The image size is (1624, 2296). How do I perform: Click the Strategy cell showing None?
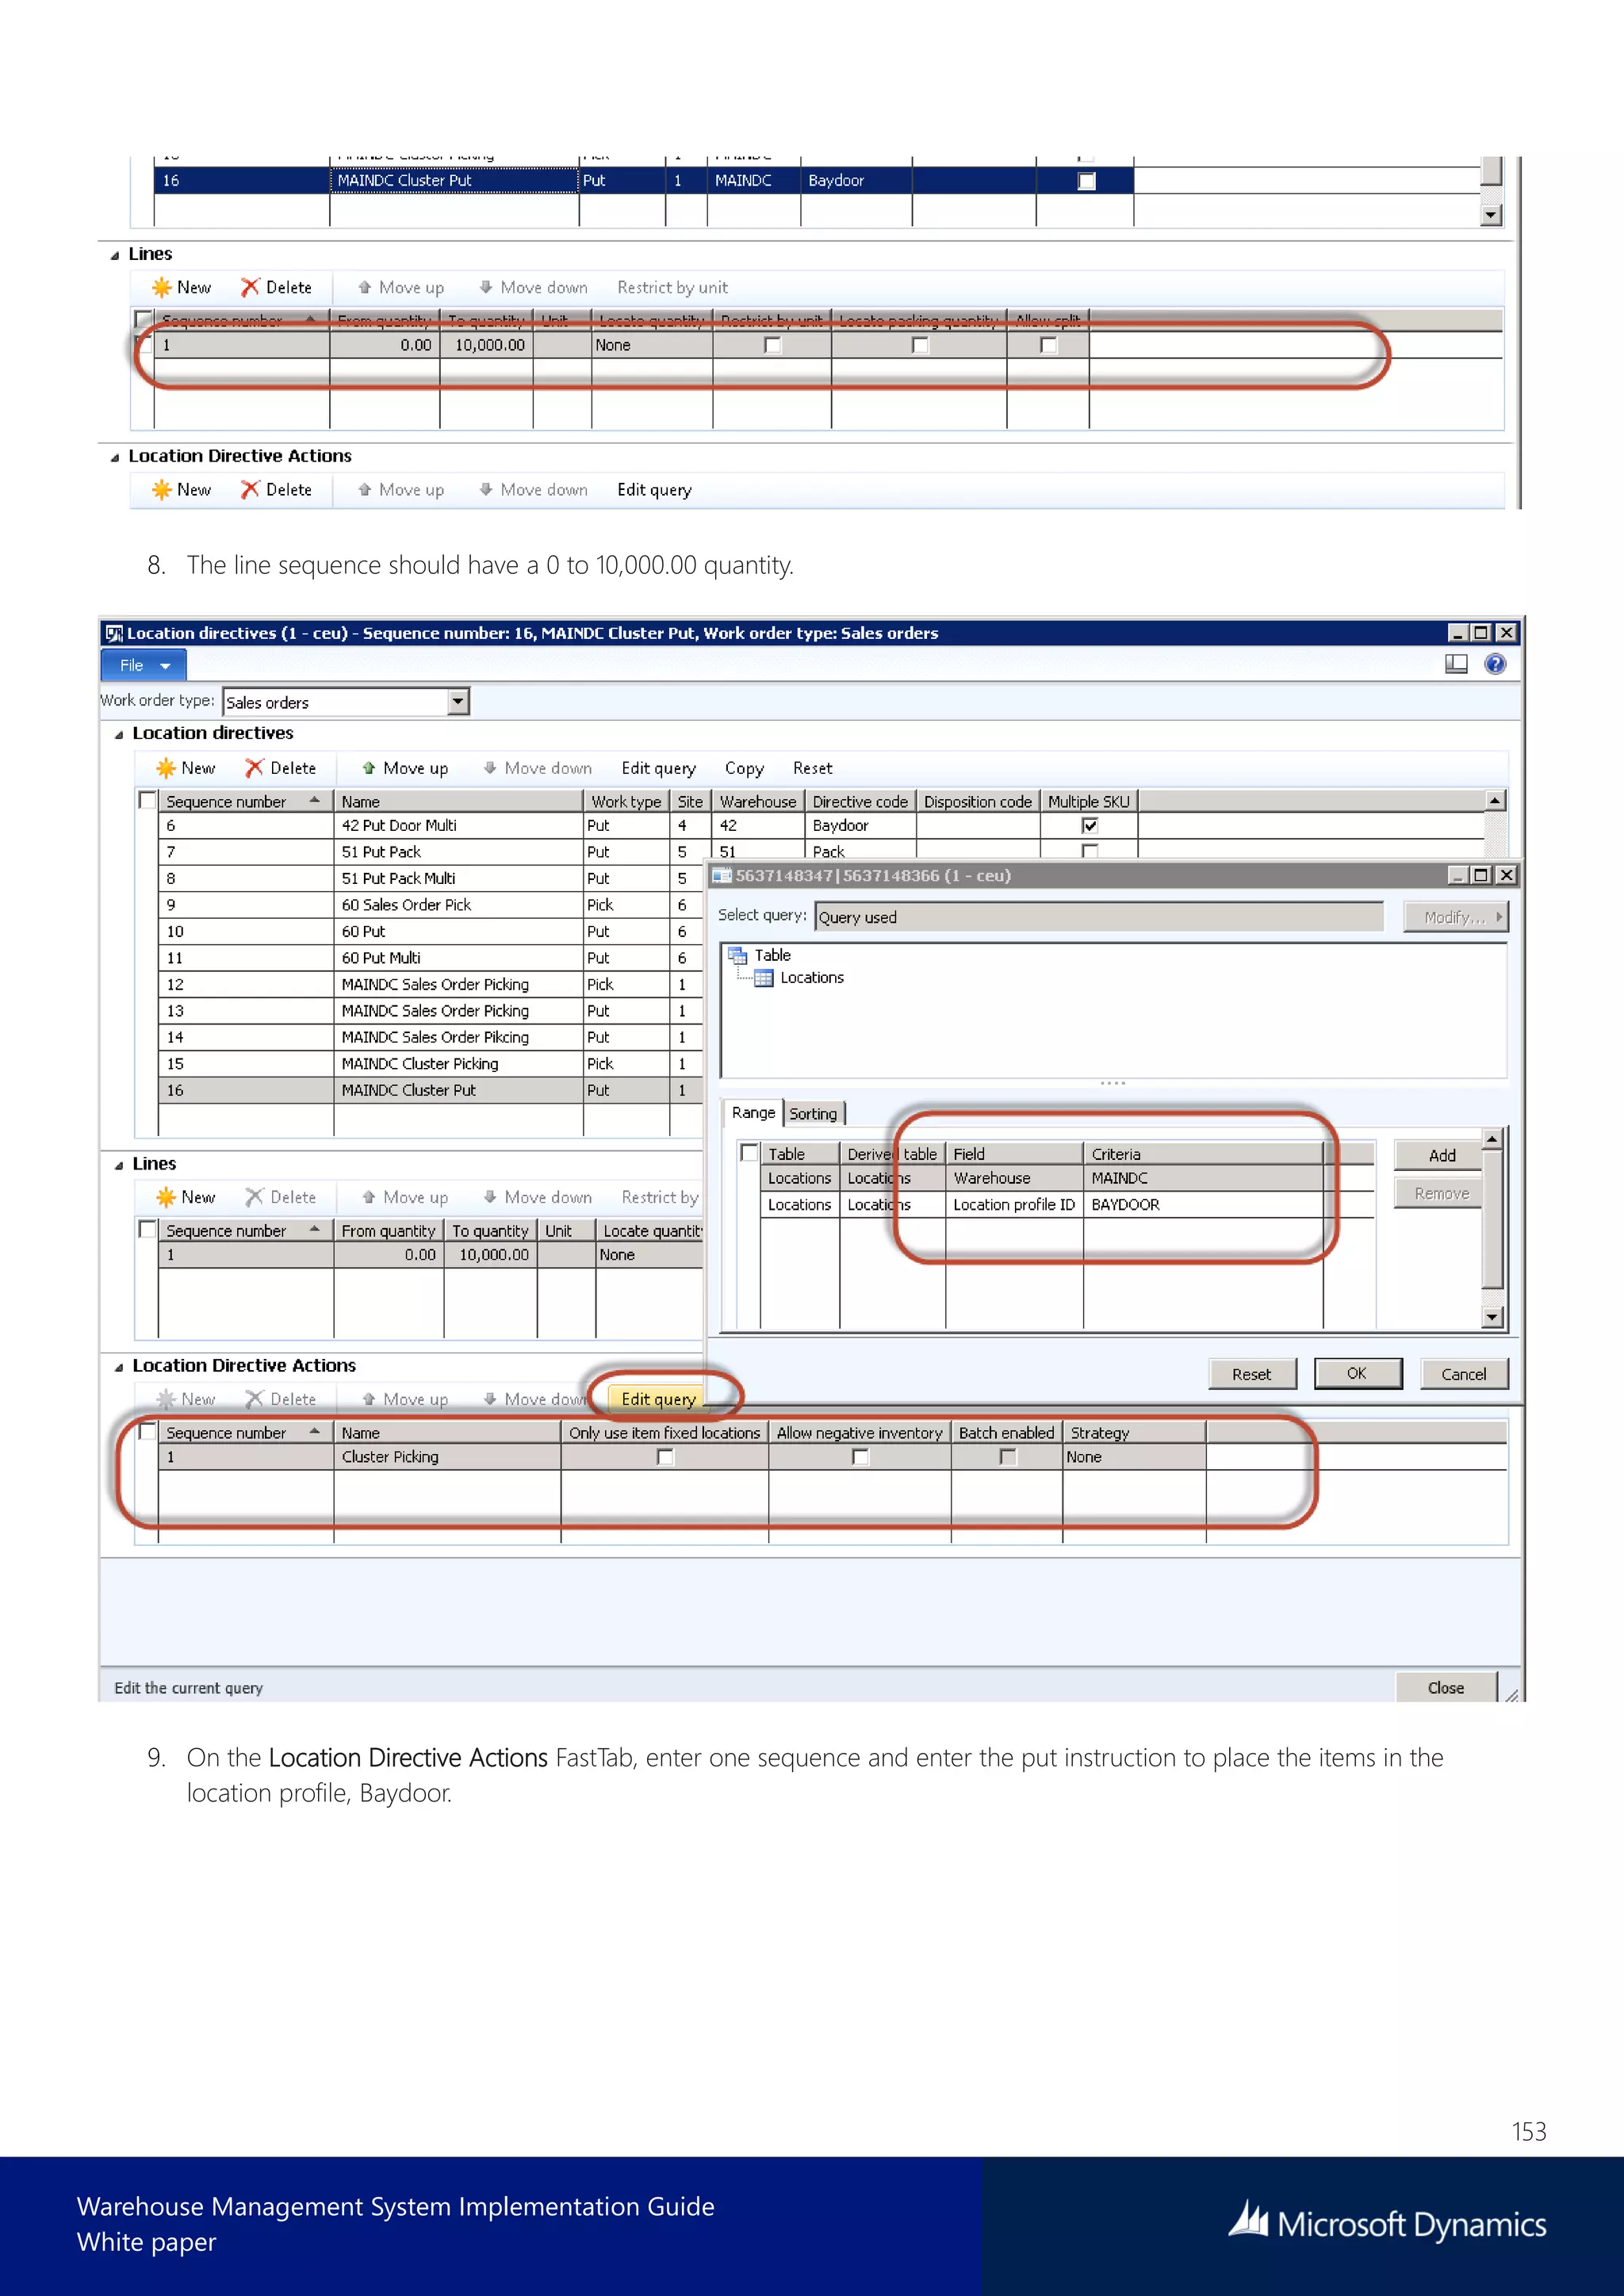tap(1134, 1457)
